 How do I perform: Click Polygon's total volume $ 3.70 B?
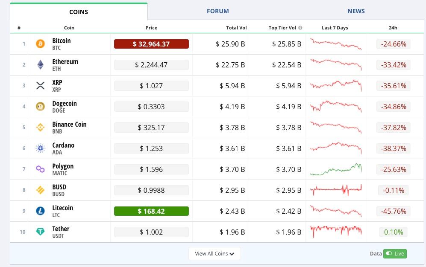[x=232, y=169]
